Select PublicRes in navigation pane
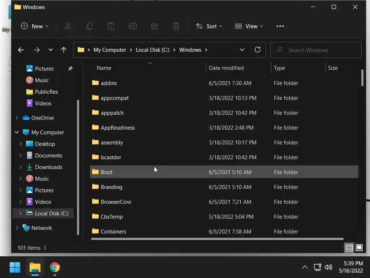Image resolution: width=370 pixels, height=278 pixels. (x=46, y=92)
